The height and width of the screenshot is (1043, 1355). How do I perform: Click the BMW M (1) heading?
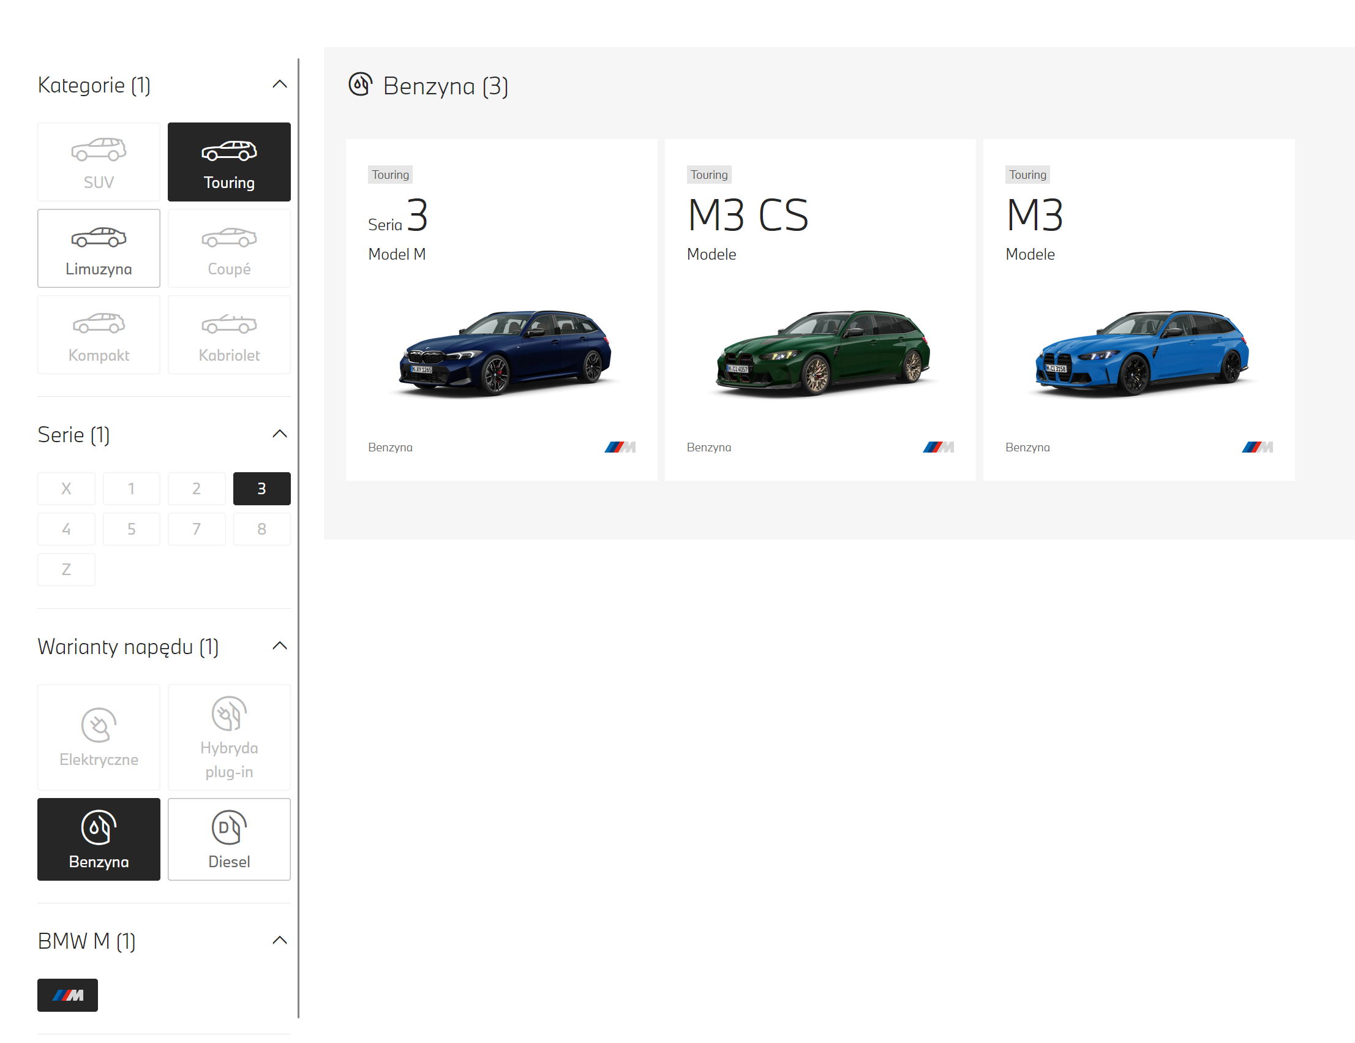pos(87,941)
